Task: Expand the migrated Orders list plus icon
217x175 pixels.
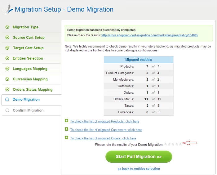Action: [x=66, y=137]
